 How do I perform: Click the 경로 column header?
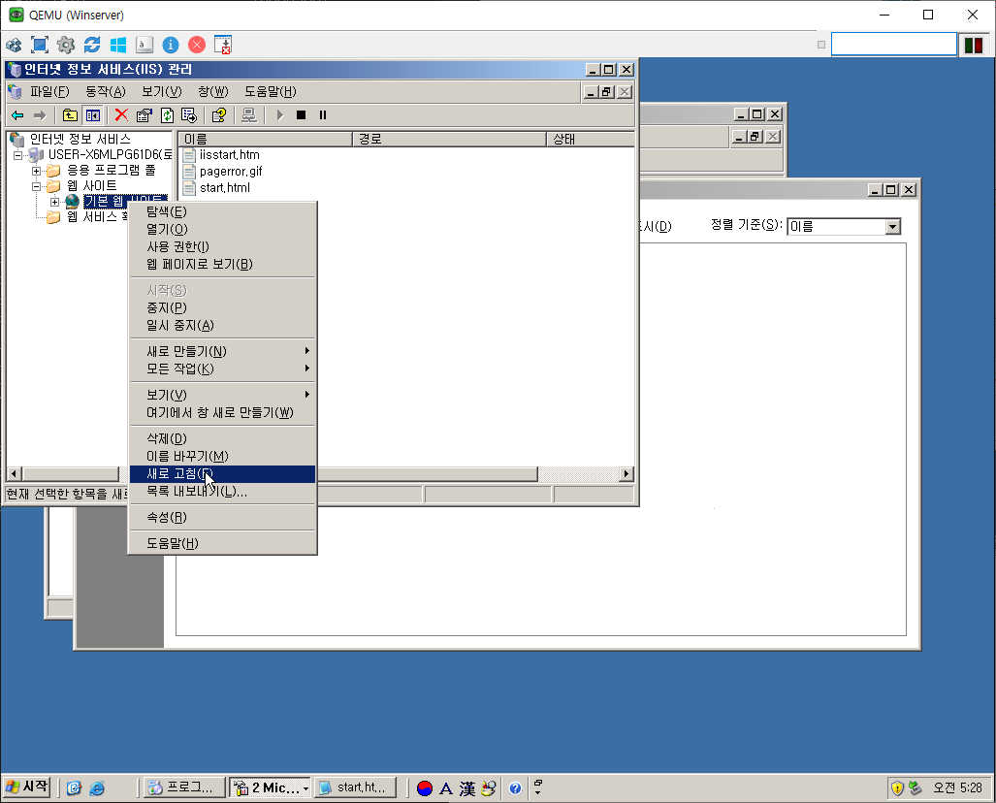pyautogui.click(x=449, y=139)
